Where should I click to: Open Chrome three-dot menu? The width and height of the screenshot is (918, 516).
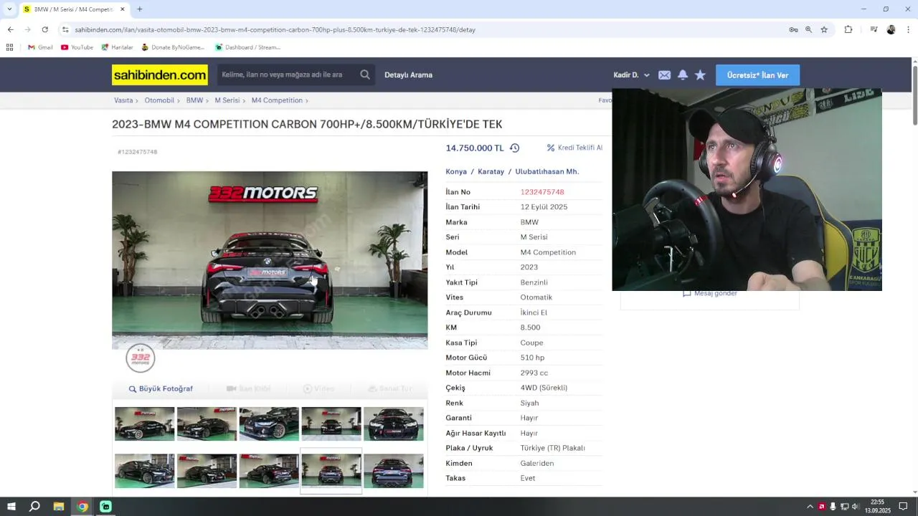click(909, 29)
